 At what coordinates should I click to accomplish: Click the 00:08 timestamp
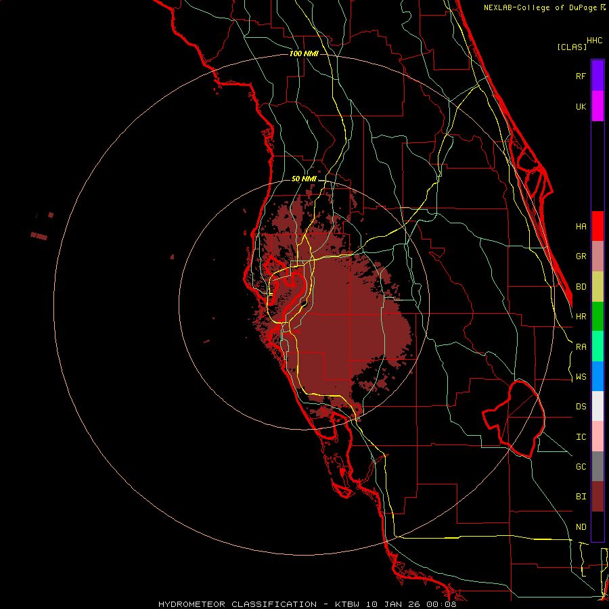(441, 604)
